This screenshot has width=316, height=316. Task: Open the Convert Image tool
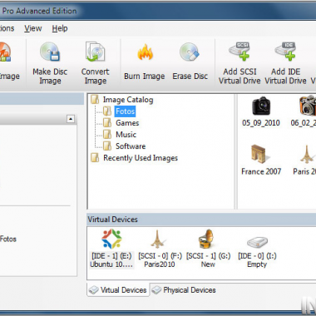pos(95,64)
